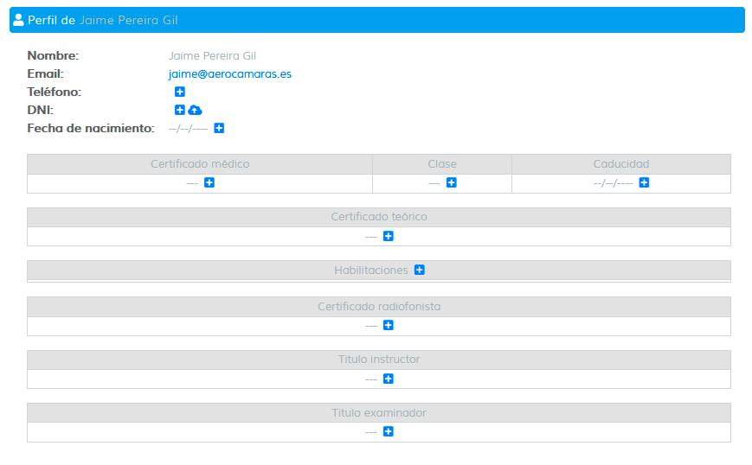Add Fecha de nacimiento with plus icon
The height and width of the screenshot is (465, 752).
point(220,129)
